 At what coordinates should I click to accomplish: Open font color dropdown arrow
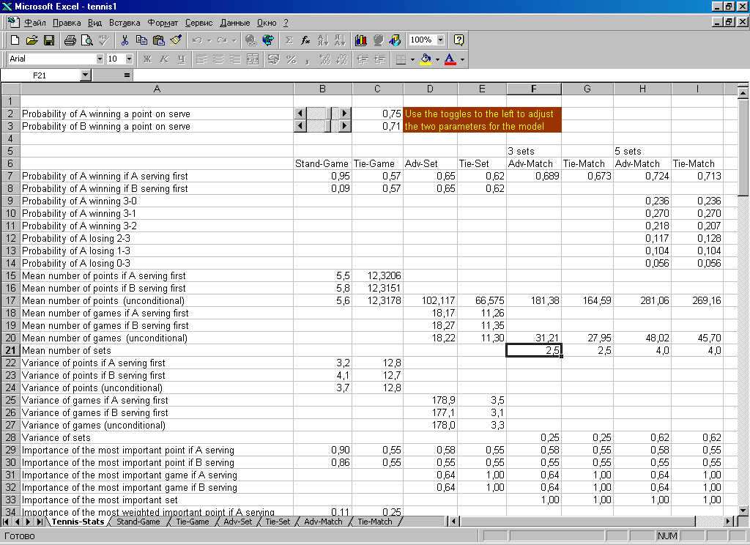(462, 59)
